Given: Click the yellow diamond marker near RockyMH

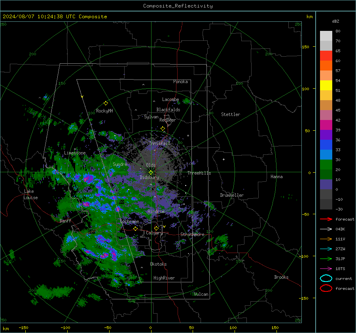Looking at the screenshot, I should click(106, 103).
